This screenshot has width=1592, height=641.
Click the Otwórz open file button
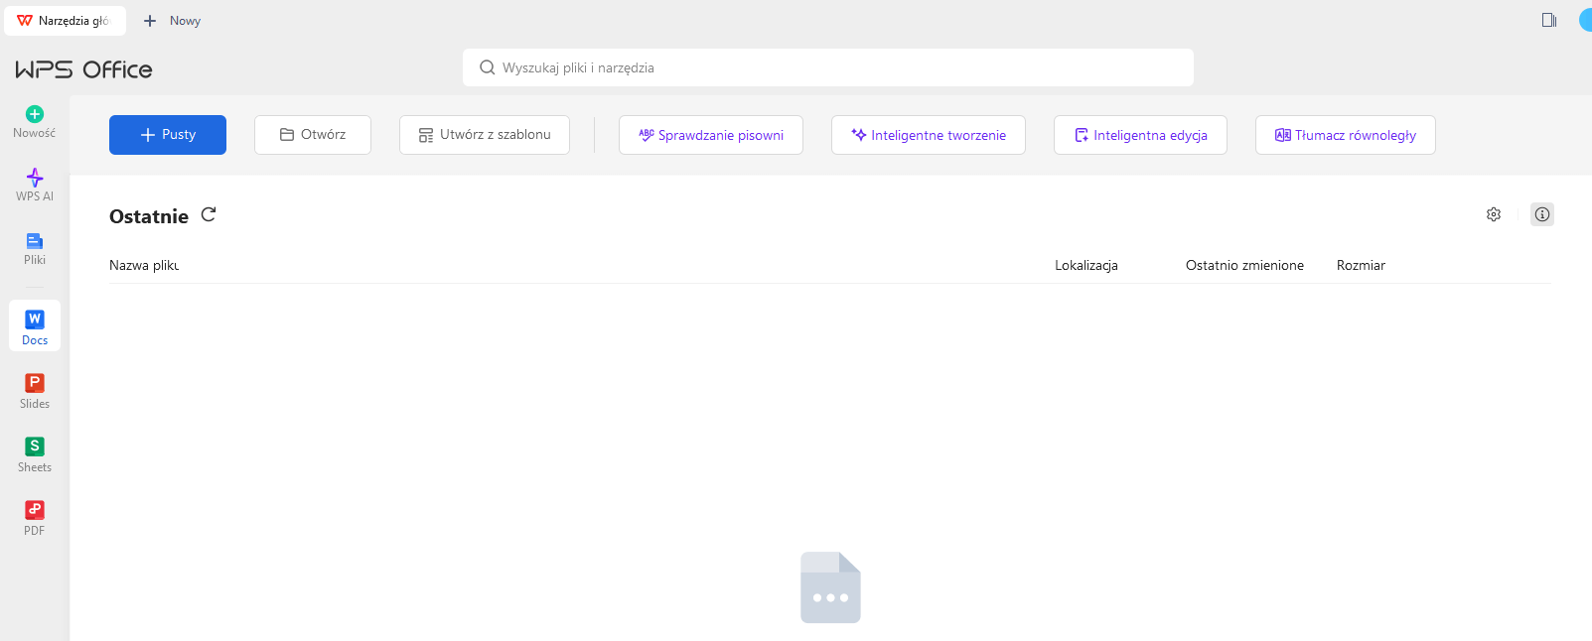pyautogui.click(x=313, y=135)
